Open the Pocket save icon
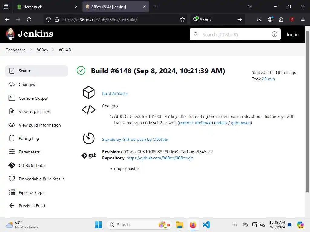310x232 pixels. (259, 19)
